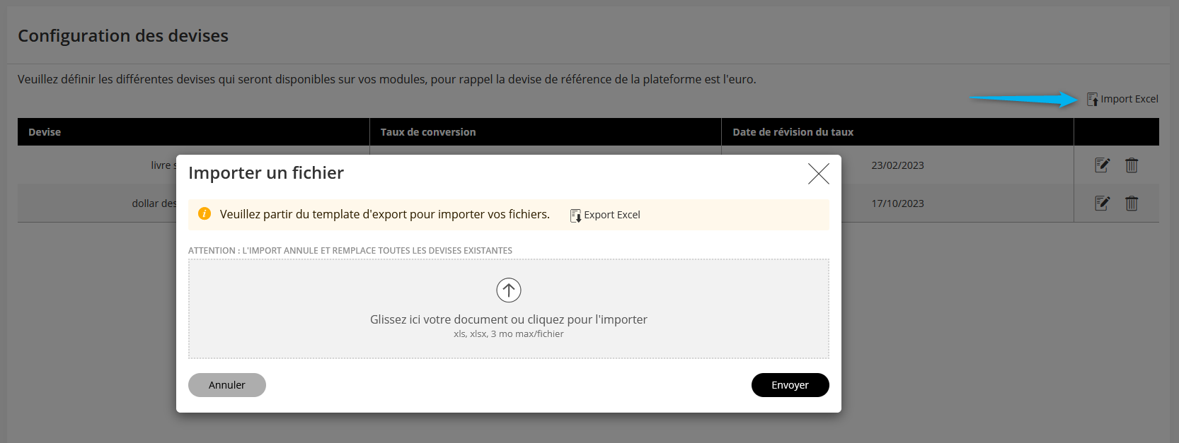Screen dimensions: 1179x443
Task: Click the circled upload arrow icon
Action: point(508,290)
